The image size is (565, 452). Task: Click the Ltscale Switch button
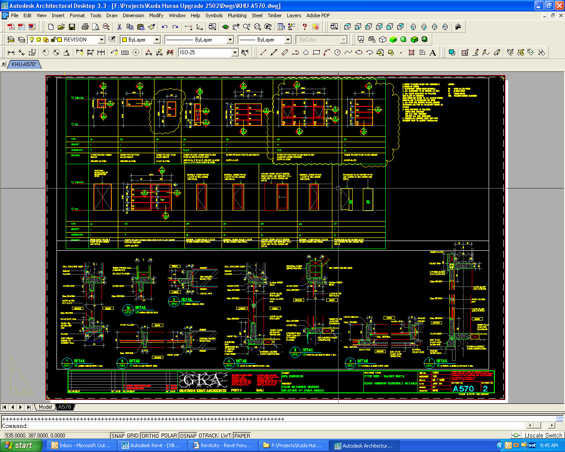click(x=543, y=436)
